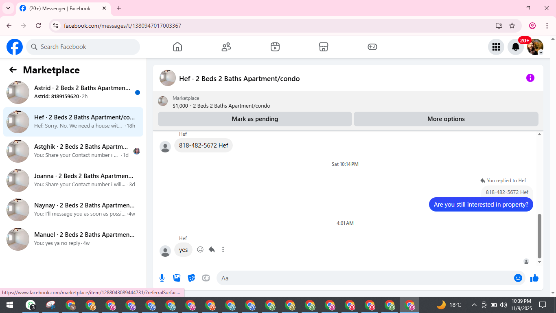Open Hef's chat header title
The image size is (556, 313).
click(x=239, y=79)
